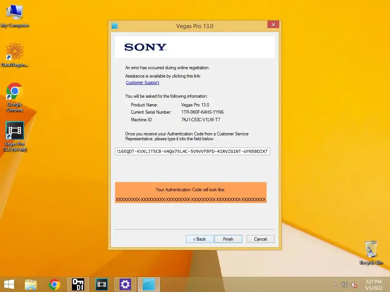Open the taskbar clock and date

(x=373, y=285)
